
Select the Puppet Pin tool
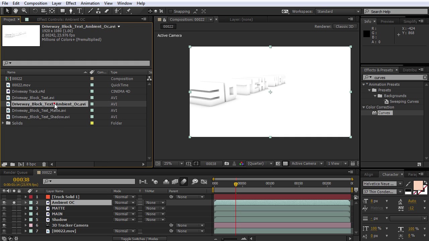tap(128, 11)
